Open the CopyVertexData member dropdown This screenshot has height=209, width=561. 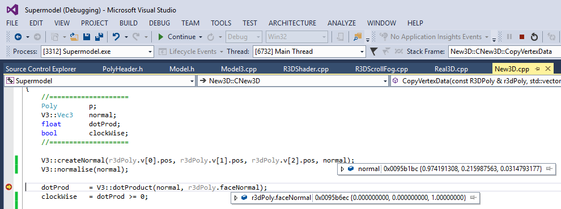475,81
